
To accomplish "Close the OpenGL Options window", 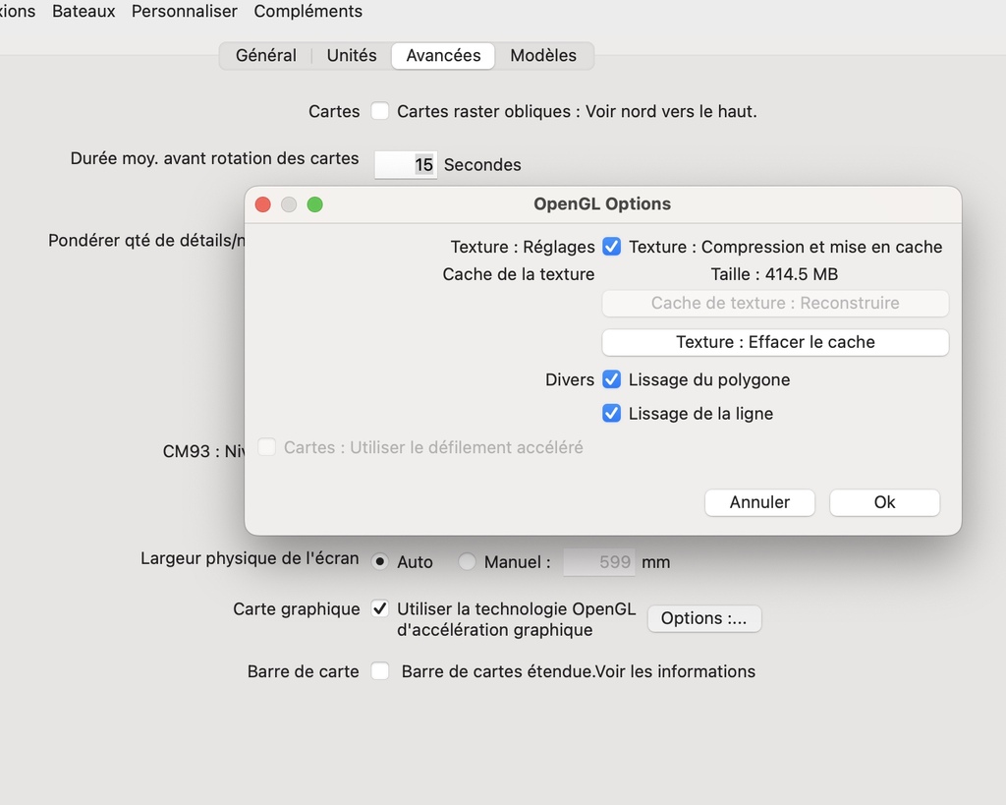I will click(263, 204).
